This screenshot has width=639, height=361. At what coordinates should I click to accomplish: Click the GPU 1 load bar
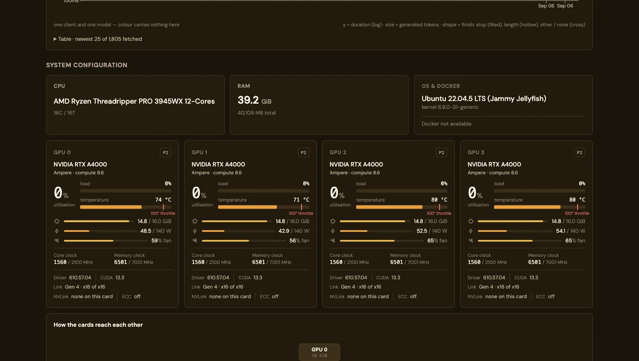tap(263, 191)
